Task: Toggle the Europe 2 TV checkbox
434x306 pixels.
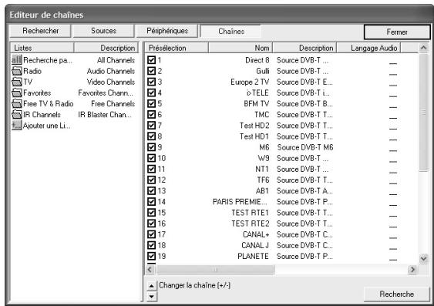Action: [151, 82]
